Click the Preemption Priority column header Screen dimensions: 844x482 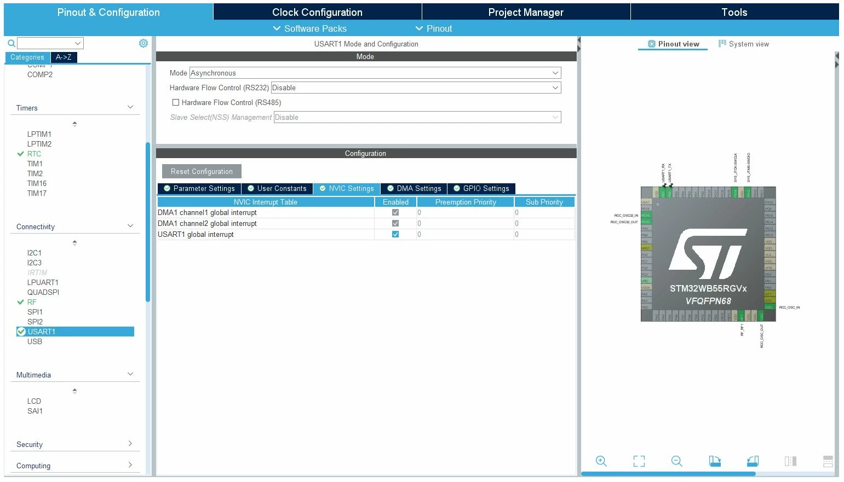(x=466, y=202)
